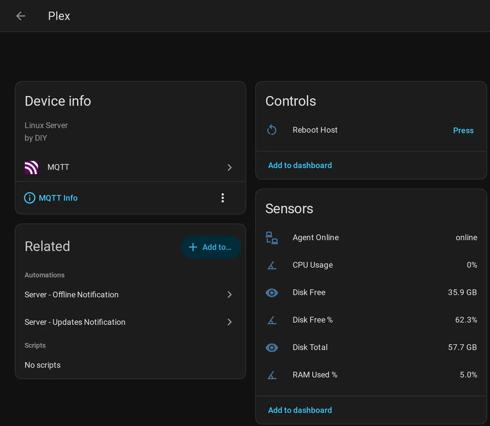Click the 57.7 GB disk total value
The width and height of the screenshot is (490, 426).
coord(463,347)
